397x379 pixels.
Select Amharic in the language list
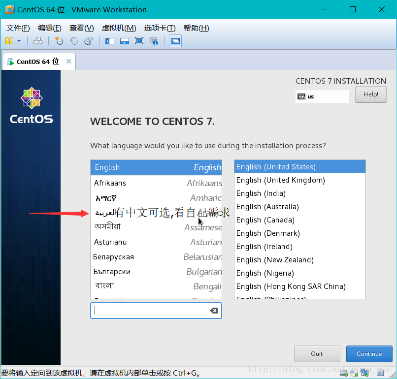156,197
